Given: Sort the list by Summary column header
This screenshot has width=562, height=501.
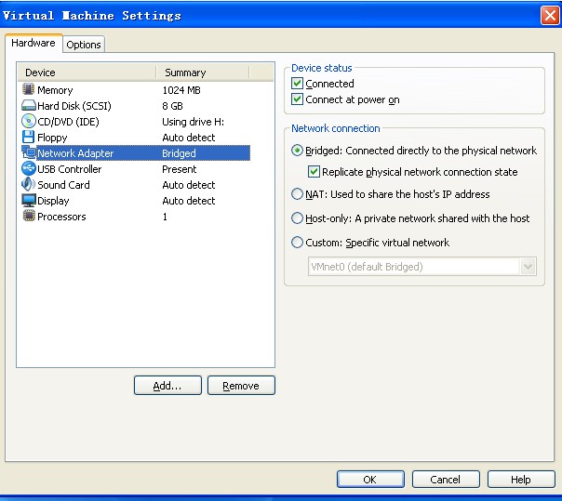Looking at the screenshot, I should point(202,73).
